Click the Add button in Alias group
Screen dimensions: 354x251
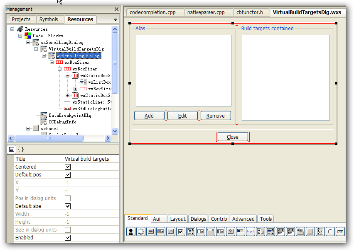(x=149, y=116)
